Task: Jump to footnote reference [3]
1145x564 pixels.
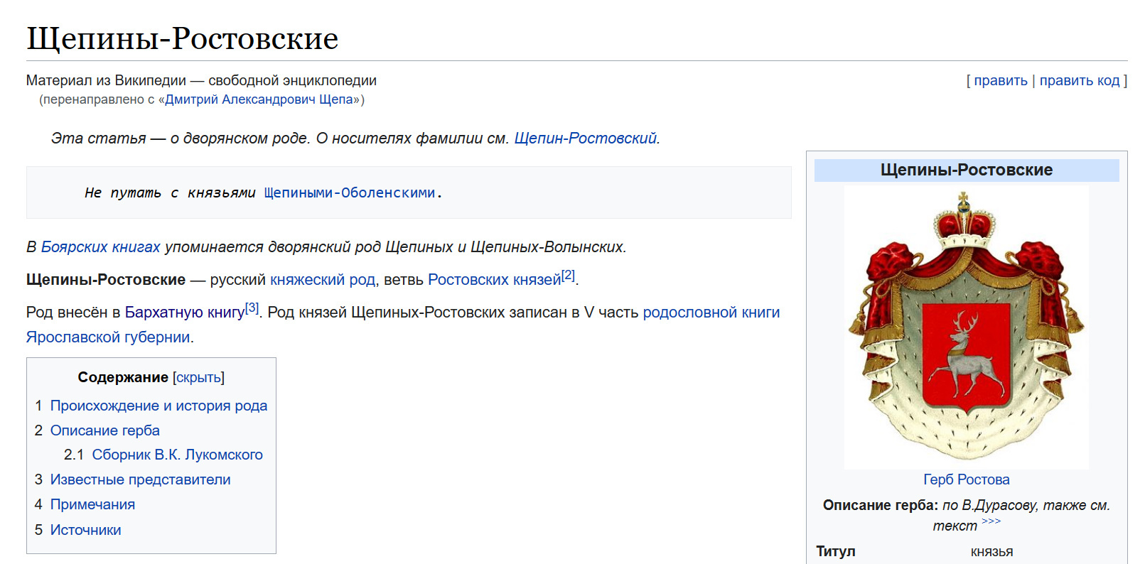Action: 252,308
